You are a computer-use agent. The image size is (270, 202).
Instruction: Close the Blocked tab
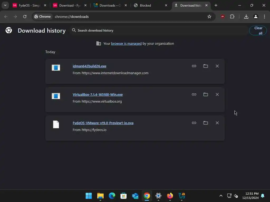point(166,5)
